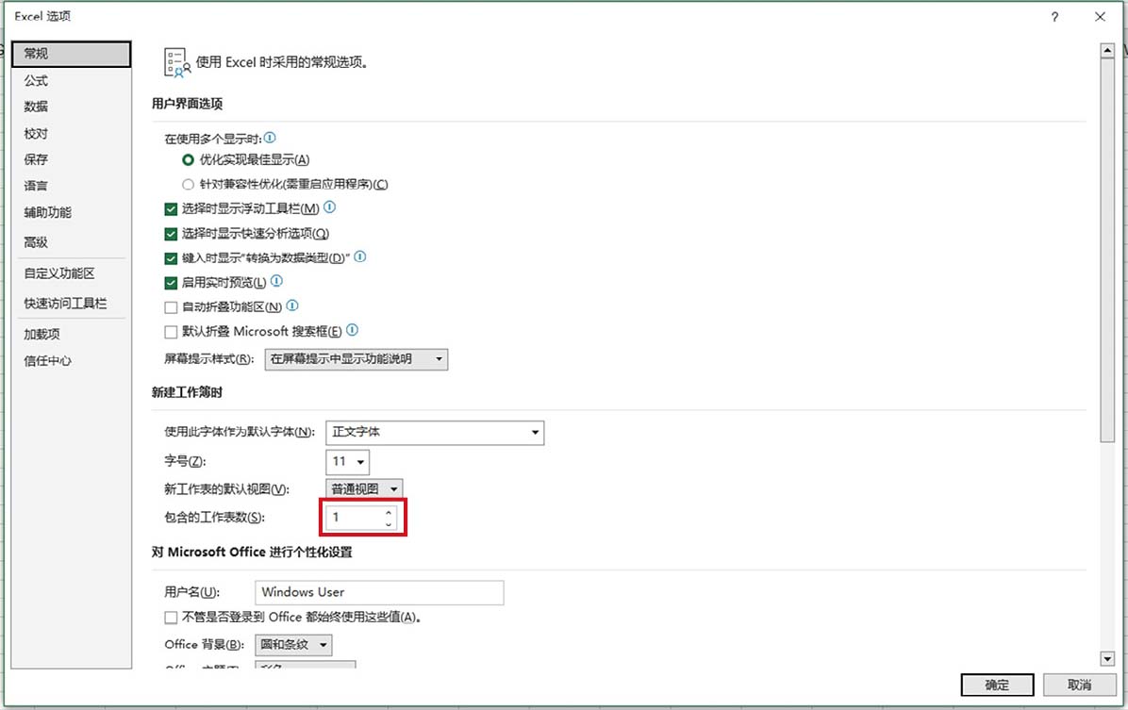
Task: Uncheck 选择时显示快速分析选项
Action: pyautogui.click(x=171, y=234)
